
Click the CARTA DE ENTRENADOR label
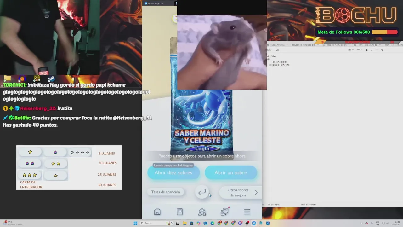[31, 185]
